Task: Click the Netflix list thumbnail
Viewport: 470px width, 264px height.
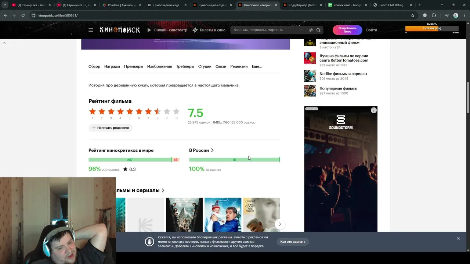Action: point(310,76)
